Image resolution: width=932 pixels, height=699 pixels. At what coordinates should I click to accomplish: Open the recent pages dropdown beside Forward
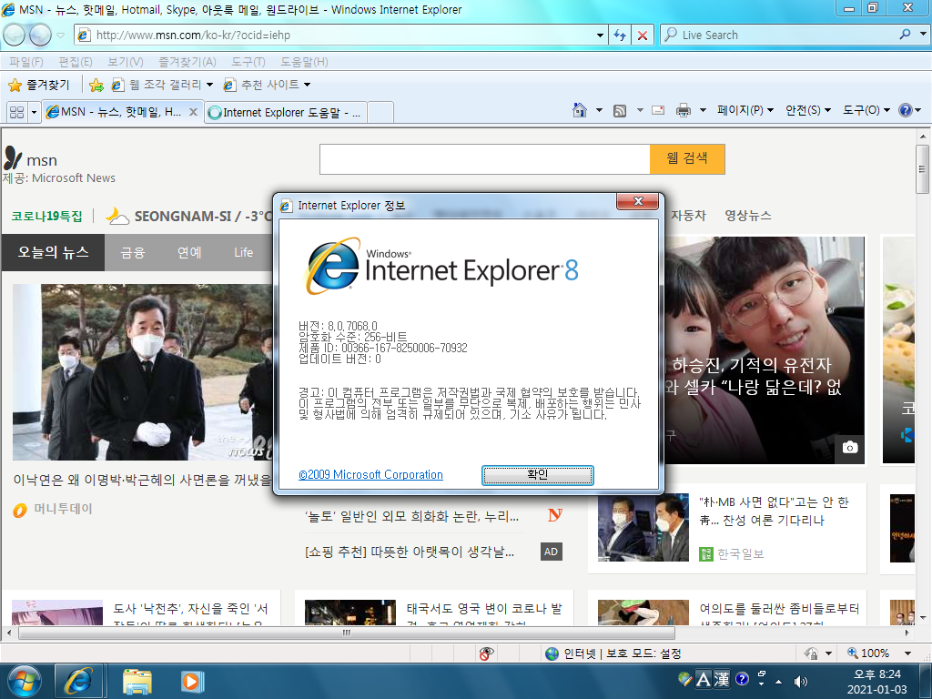[x=60, y=35]
